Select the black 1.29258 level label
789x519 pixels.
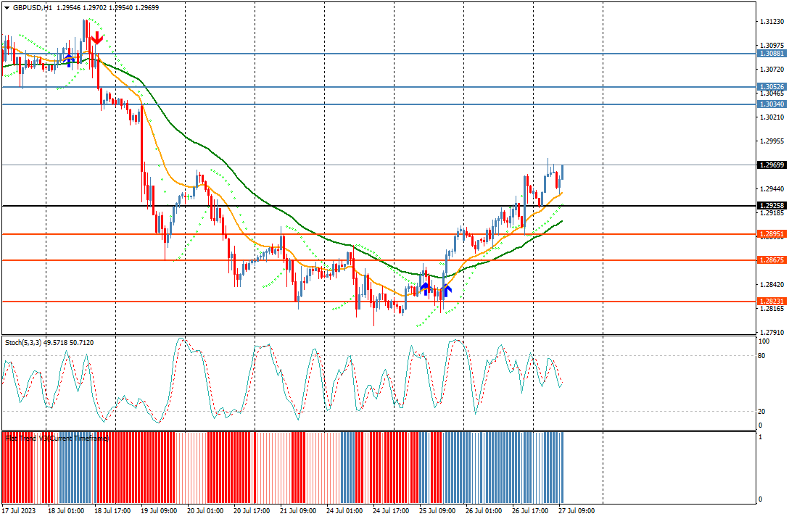point(772,206)
